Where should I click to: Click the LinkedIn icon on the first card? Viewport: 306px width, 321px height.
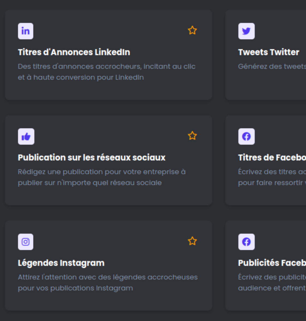[x=26, y=31]
